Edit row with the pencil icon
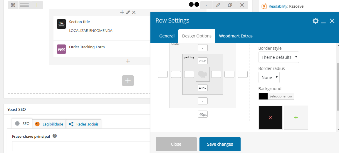This screenshot has width=339, height=153. click(x=218, y=5)
